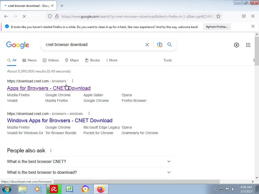Close the cnet browser download tab
Image resolution: width=259 pixels, height=194 pixels.
52,6
